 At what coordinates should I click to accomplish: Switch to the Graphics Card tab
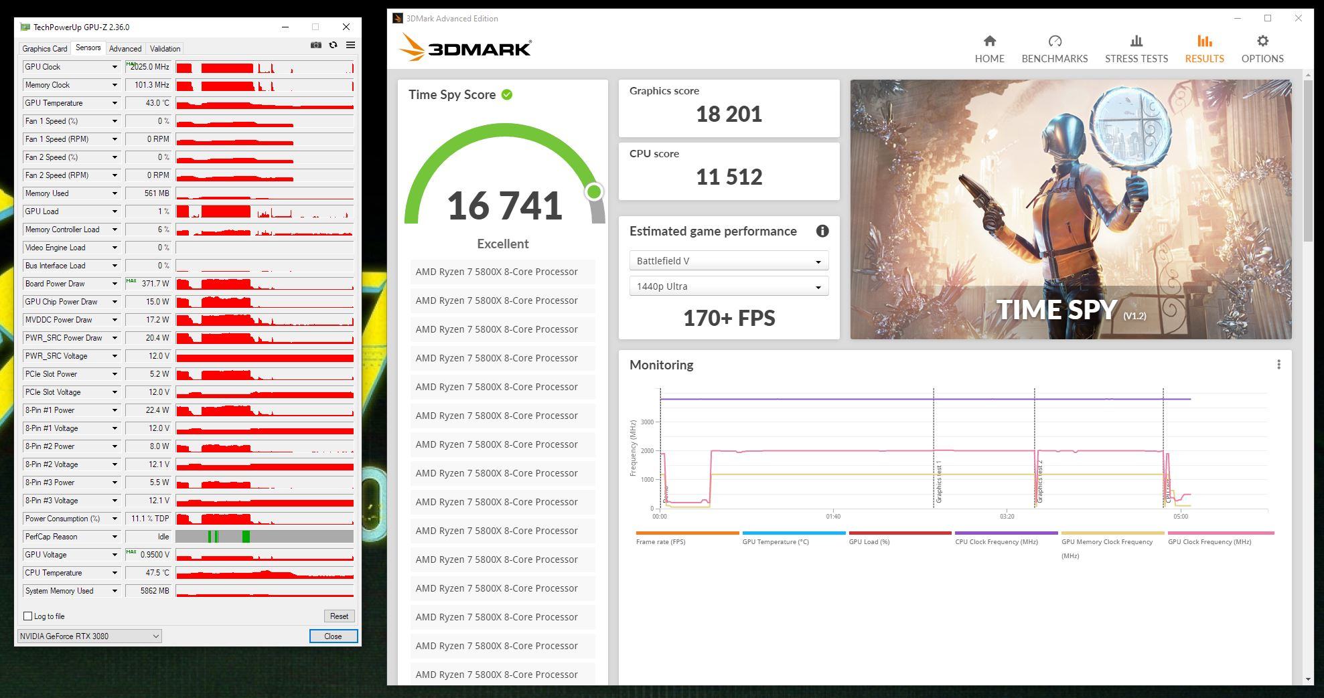(45, 49)
